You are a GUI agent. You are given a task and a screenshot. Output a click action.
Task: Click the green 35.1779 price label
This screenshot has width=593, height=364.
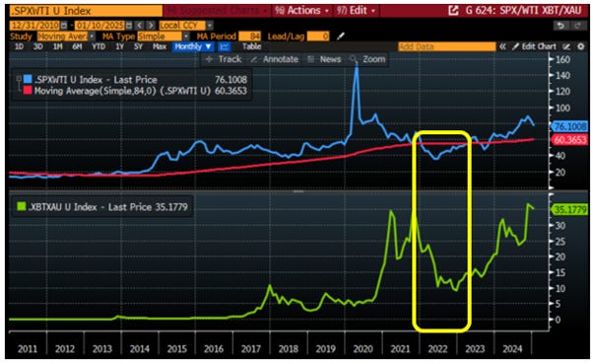(570, 209)
